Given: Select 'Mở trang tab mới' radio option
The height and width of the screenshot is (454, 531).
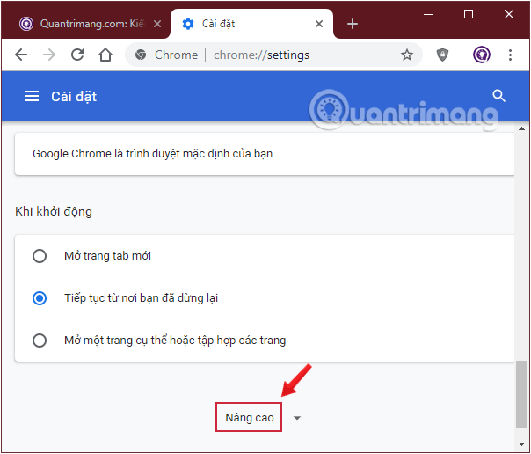Looking at the screenshot, I should pos(40,256).
